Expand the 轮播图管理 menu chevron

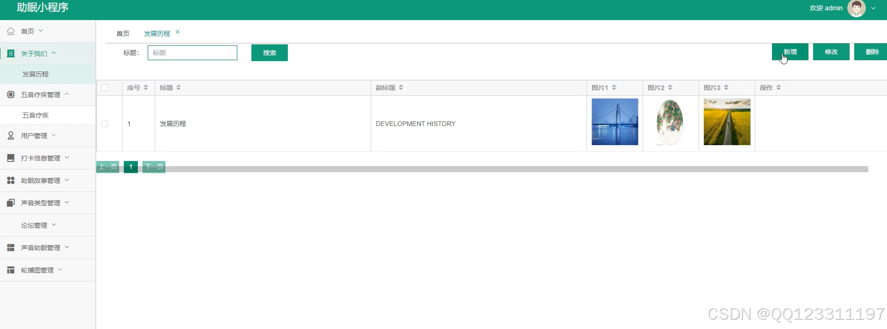[60, 270]
